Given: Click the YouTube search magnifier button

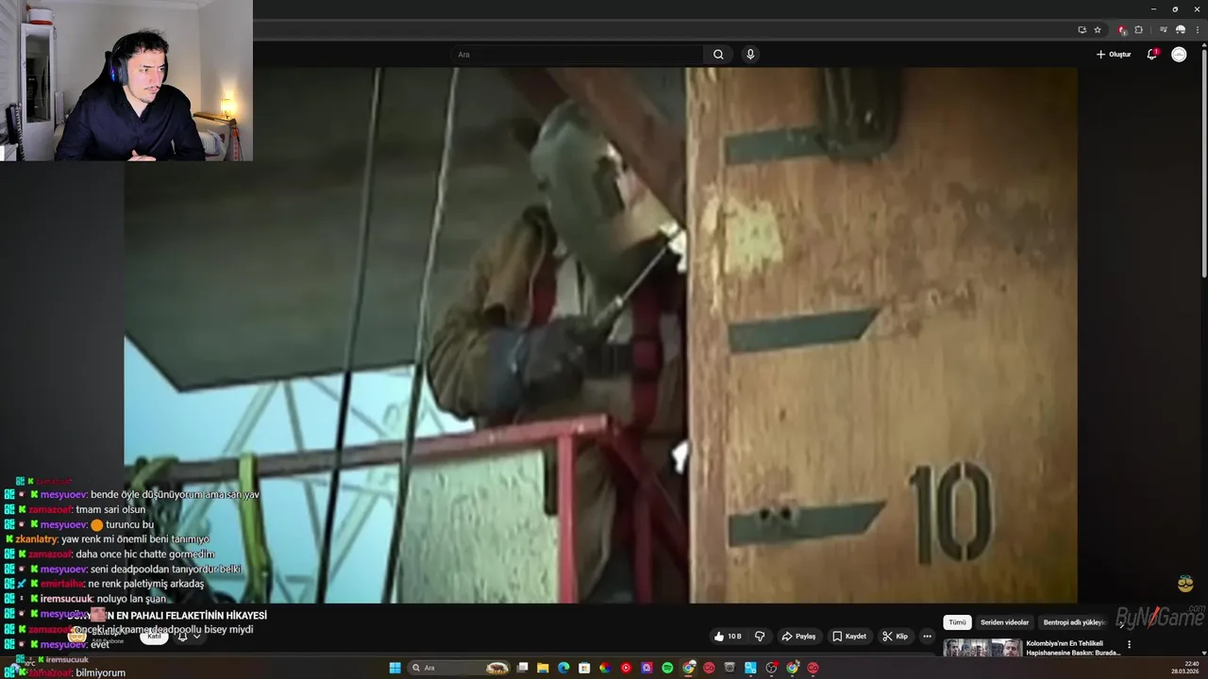Looking at the screenshot, I should (x=718, y=55).
